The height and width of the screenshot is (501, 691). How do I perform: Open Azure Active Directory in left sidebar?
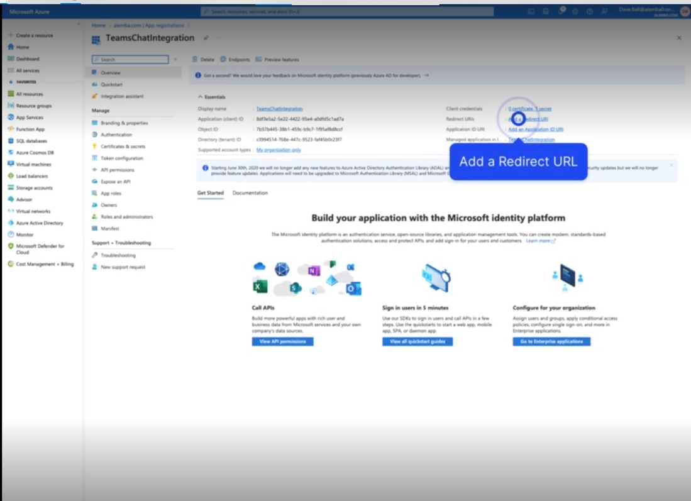pyautogui.click(x=39, y=223)
